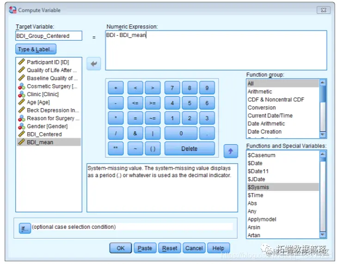The width and height of the screenshot is (337, 264).
Task: Click the Reset button
Action: coord(170,248)
